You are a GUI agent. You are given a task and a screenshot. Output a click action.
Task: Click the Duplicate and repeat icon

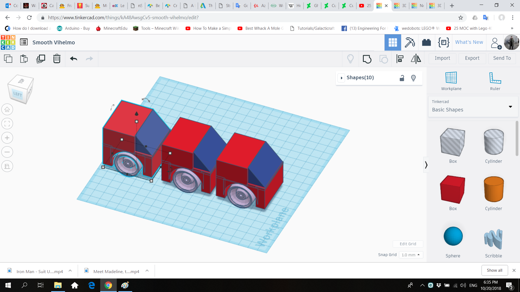point(41,59)
